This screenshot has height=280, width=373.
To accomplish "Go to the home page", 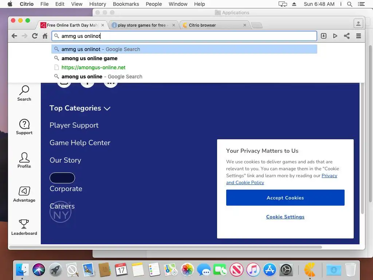I will coord(45,36).
